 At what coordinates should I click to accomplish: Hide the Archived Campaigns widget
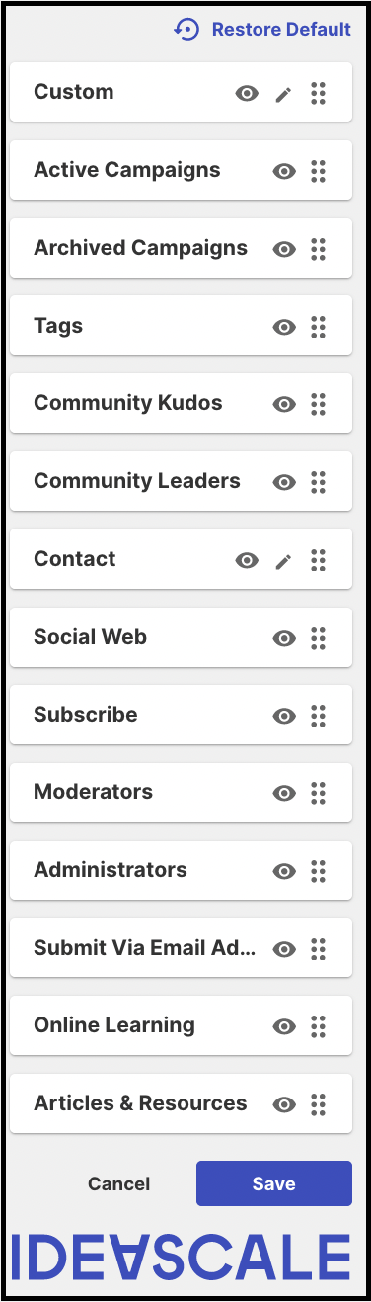284,249
